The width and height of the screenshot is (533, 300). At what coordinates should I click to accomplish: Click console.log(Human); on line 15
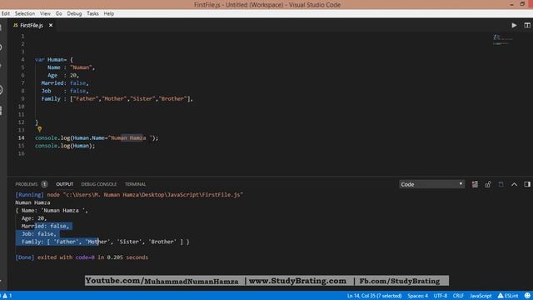coord(65,146)
